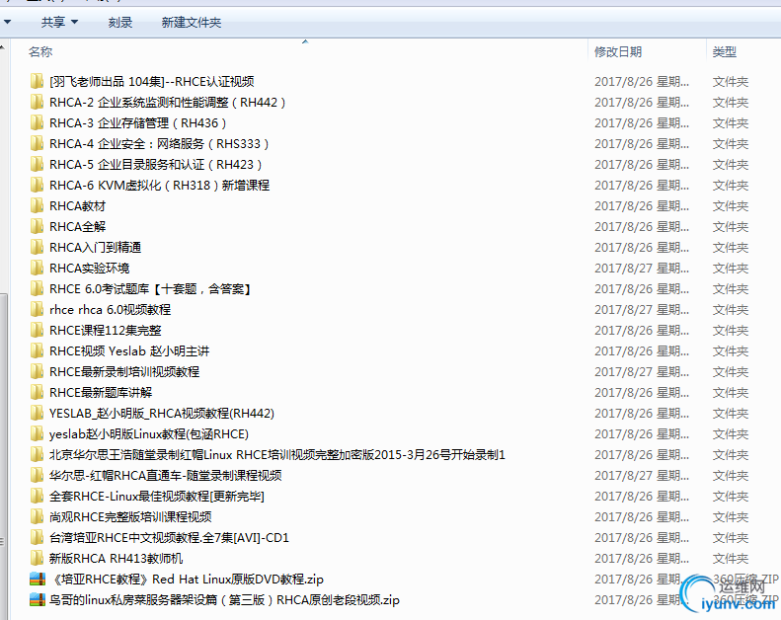Click name RHCA-3 企业存储管理(RH436)

click(x=138, y=123)
